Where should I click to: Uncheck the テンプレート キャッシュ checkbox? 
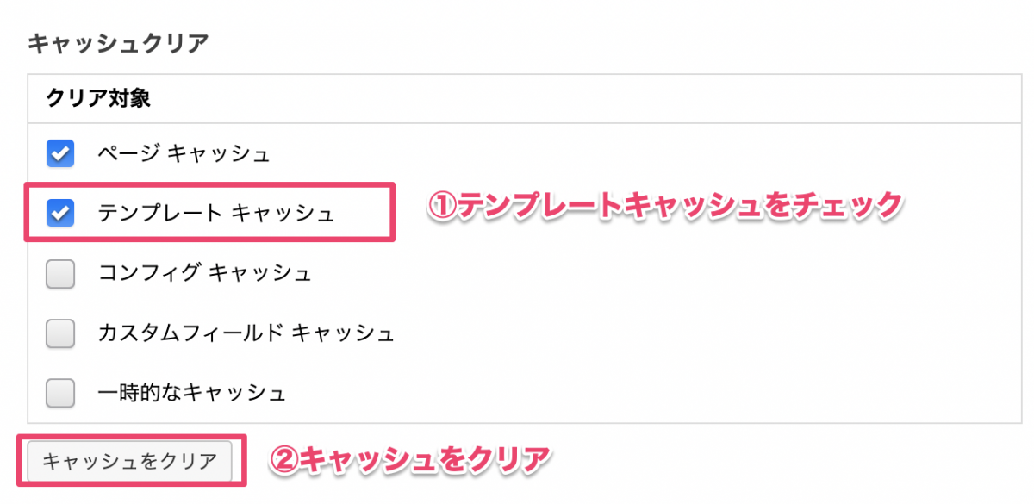(60, 213)
